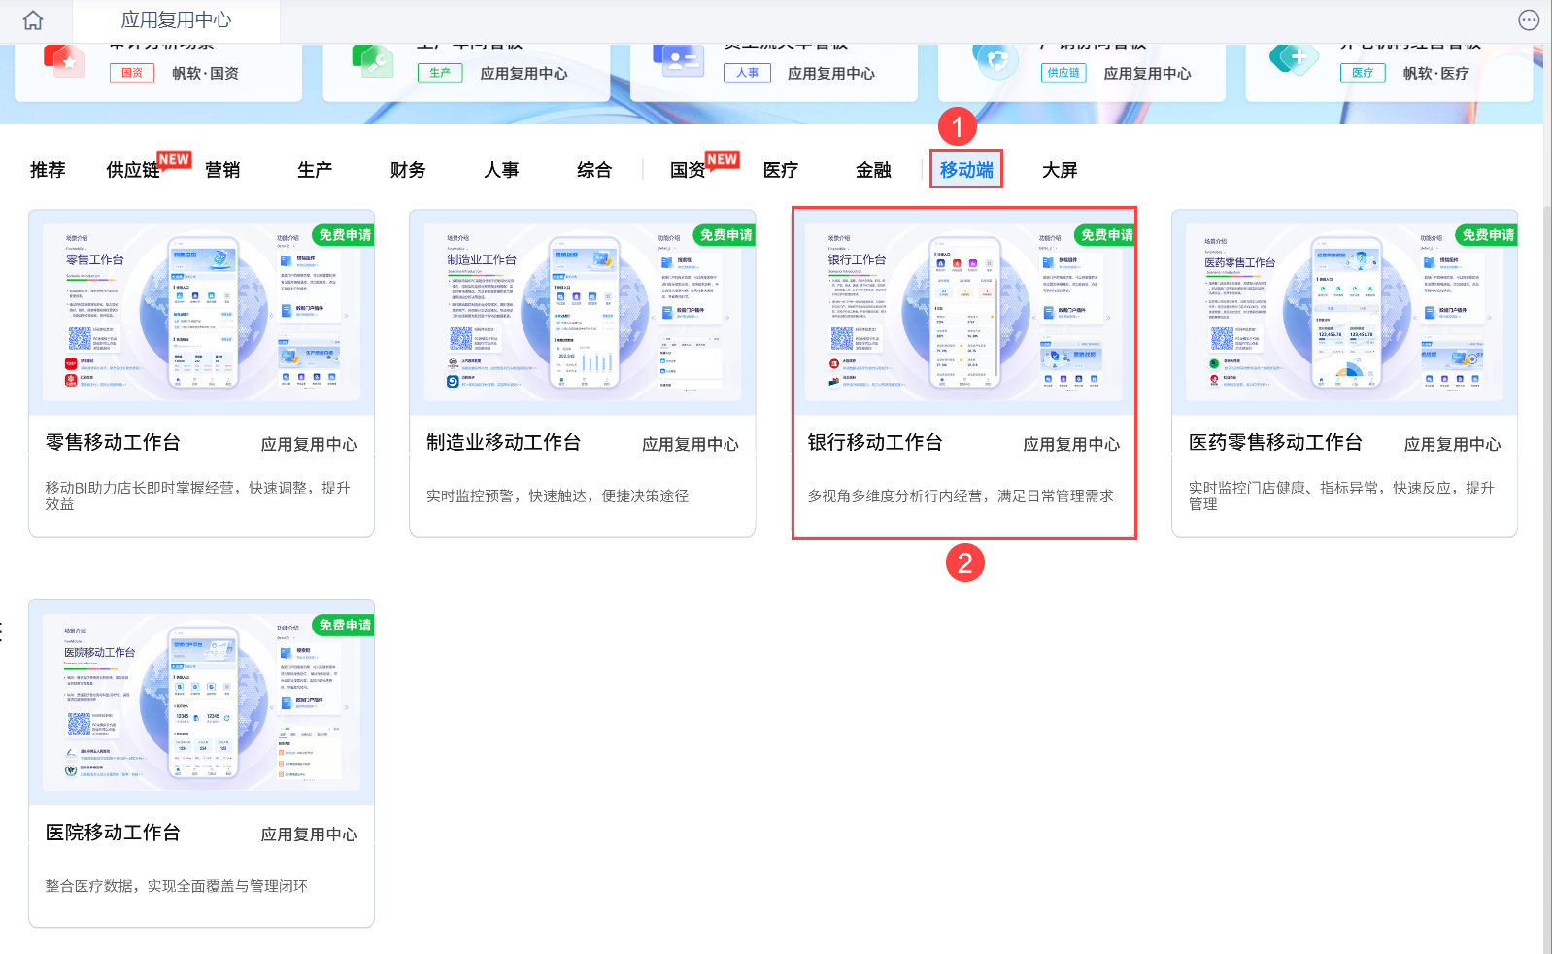Viewport: 1552px width, 954px height.
Task: Switch to the 推荐 category tab
Action: tap(48, 170)
